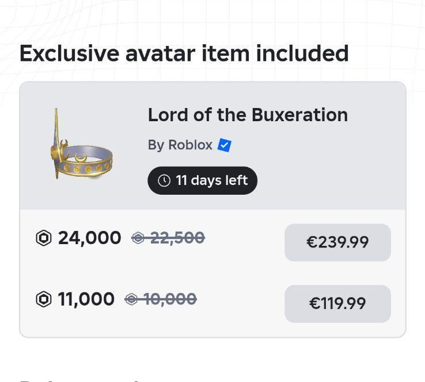Click the struck-through 10,000 original amount
The height and width of the screenshot is (382, 425).
(169, 299)
